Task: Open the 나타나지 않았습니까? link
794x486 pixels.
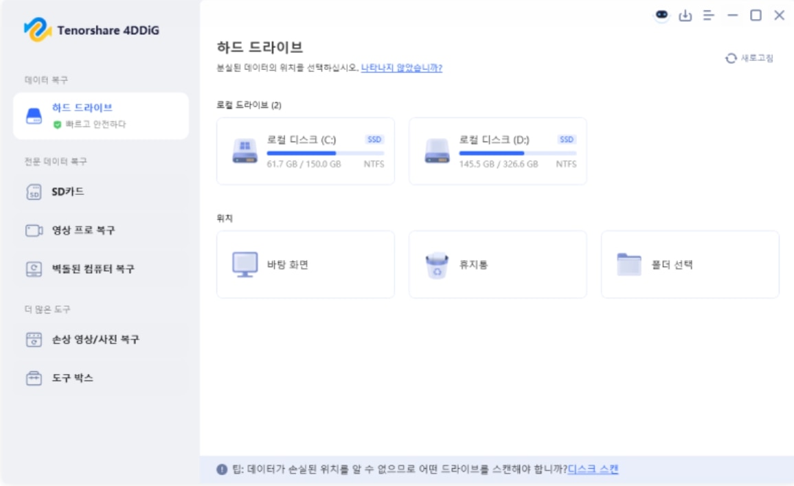Action: coord(402,68)
